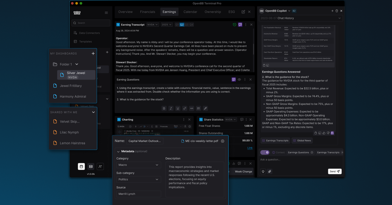Open the Ownership tab
This screenshot has height=205, width=392.
click(213, 12)
